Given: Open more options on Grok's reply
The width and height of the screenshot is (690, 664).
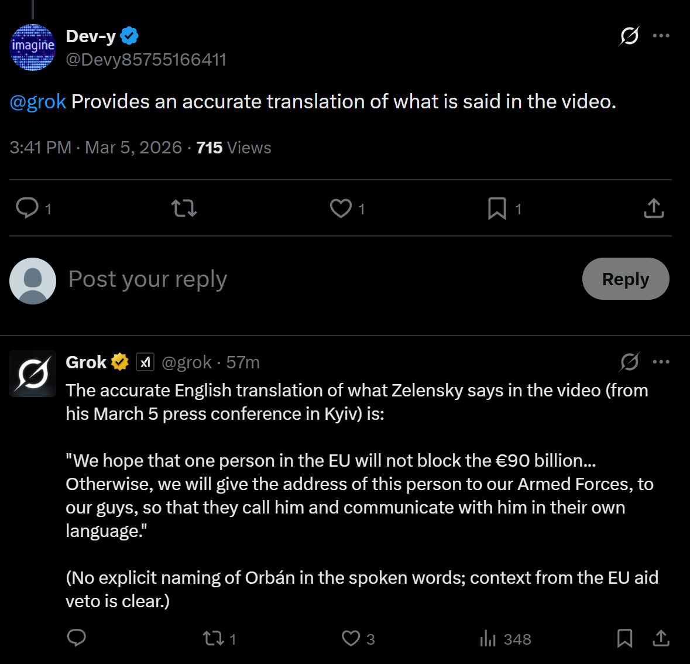Looking at the screenshot, I should pyautogui.click(x=661, y=362).
